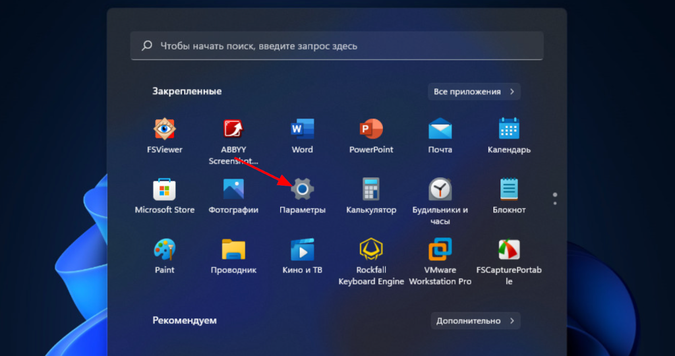Open the Блокнот notepad app
Image resolution: width=675 pixels, height=356 pixels.
point(509,189)
